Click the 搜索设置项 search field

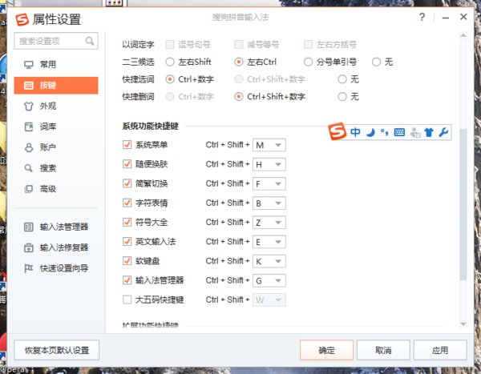click(x=56, y=41)
